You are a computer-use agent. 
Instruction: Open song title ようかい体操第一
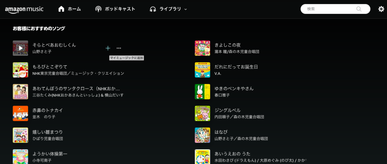[x=50, y=154]
